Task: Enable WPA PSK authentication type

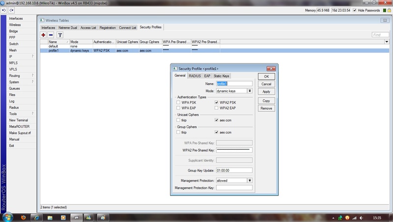Action: click(178, 102)
